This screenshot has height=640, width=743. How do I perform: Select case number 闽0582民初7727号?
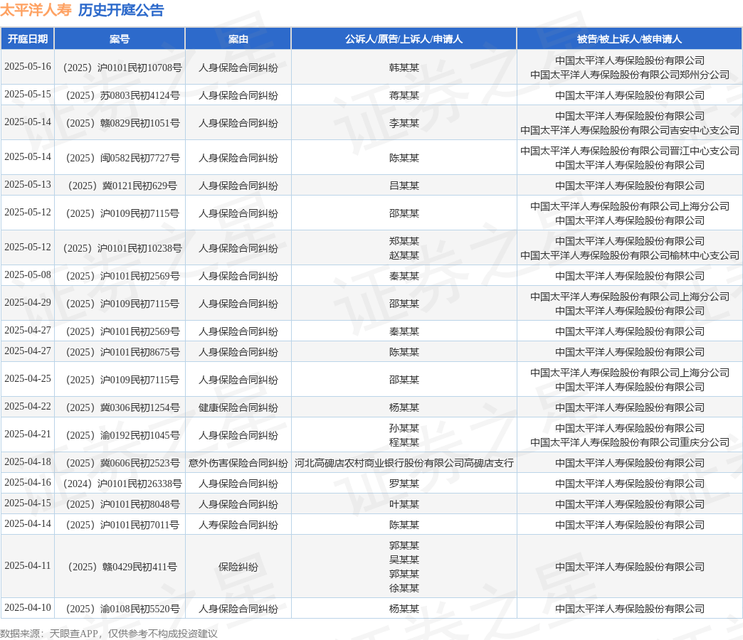[x=122, y=158]
